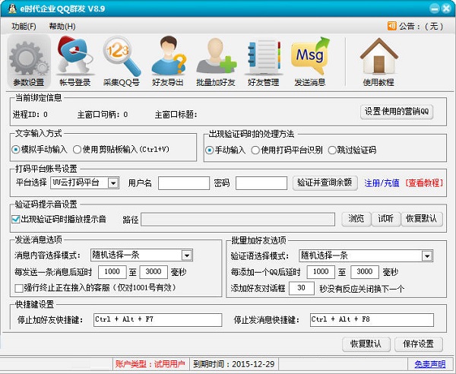The width and height of the screenshot is (456, 374).
Task: Open the 免责声明 link
Action: click(430, 364)
